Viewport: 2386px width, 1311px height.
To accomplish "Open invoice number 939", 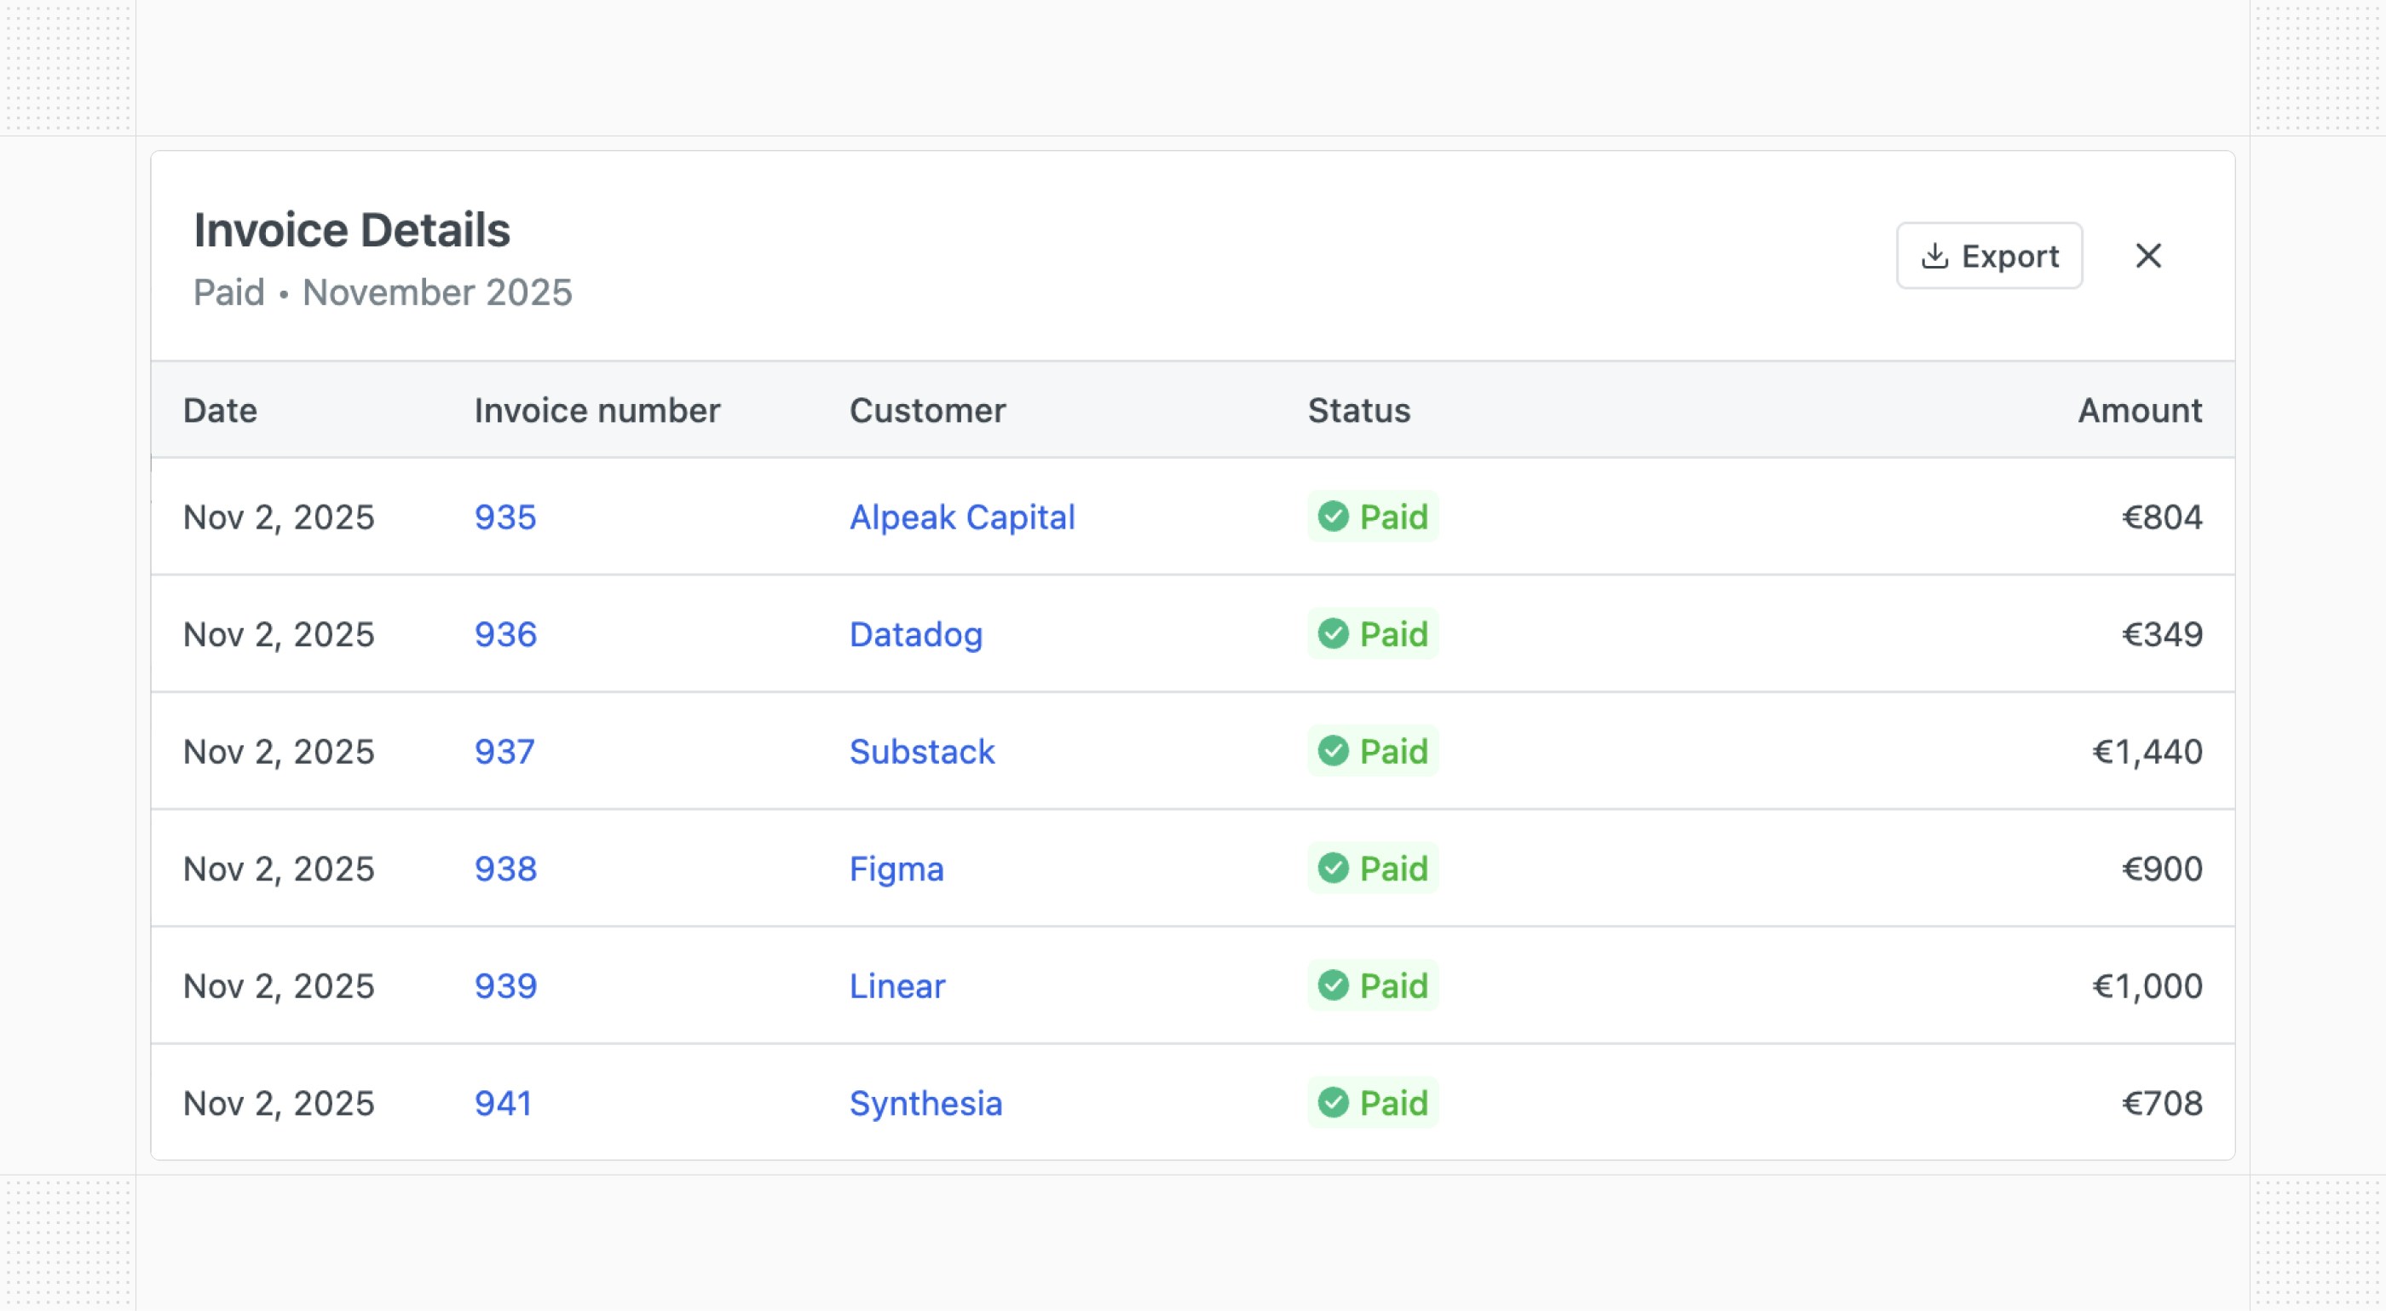I will 504,985.
